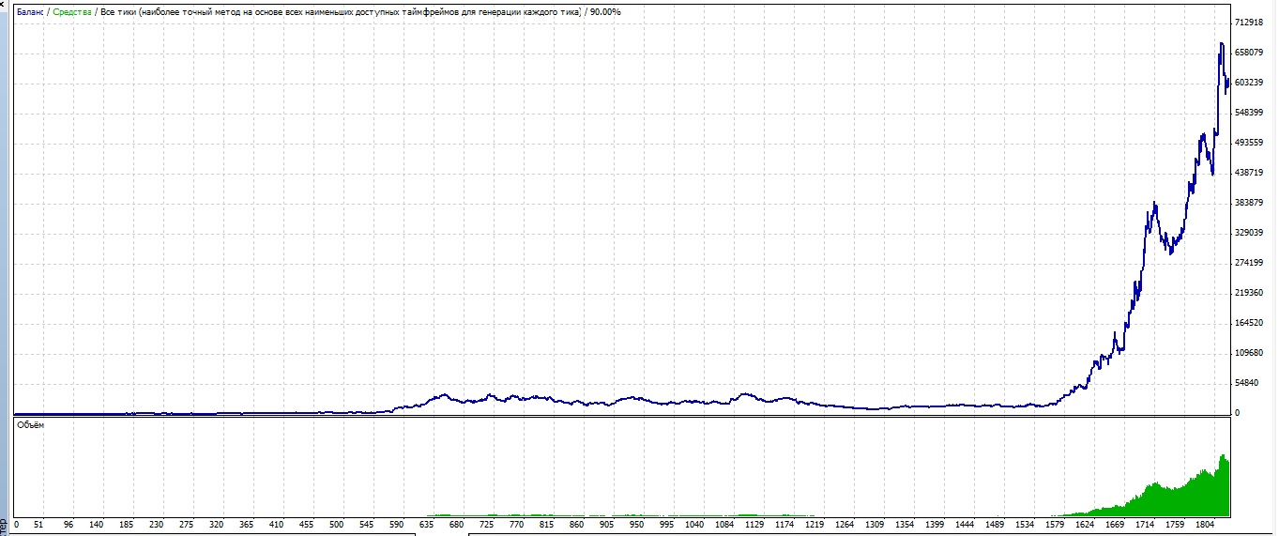The width and height of the screenshot is (1279, 536).
Task: Click trade number 455 on the horizontal axis
Action: pyautogui.click(x=306, y=526)
